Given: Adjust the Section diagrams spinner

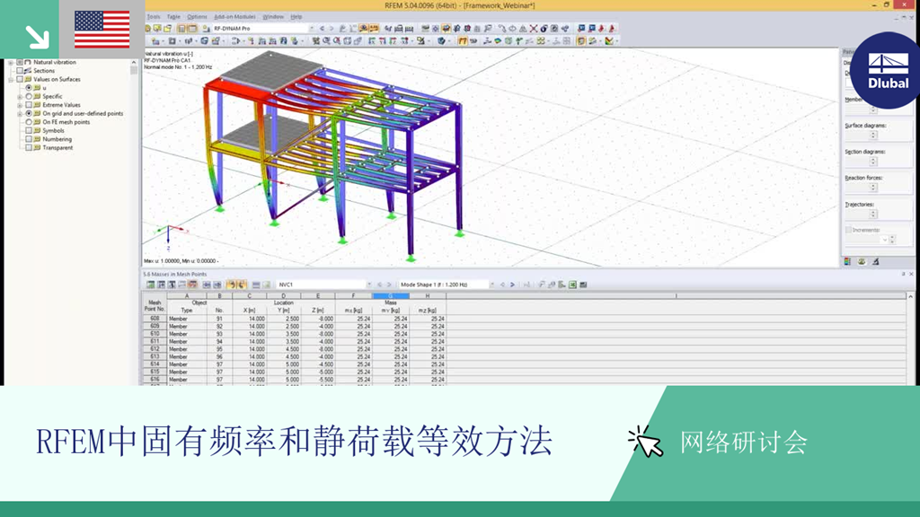Looking at the screenshot, I should pos(873,162).
